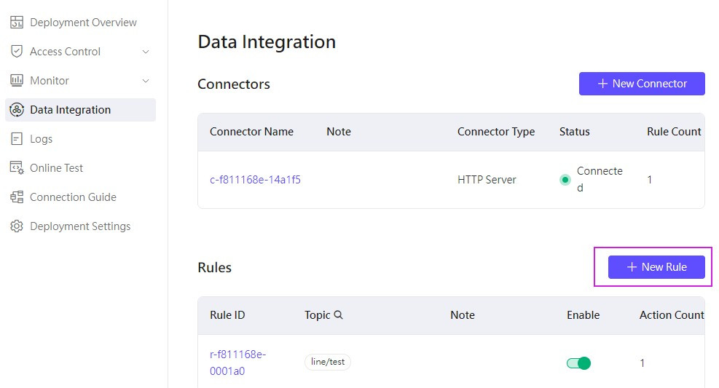Screen dimensions: 719x388
Task: Open rule r-f811168e-0001a0 link
Action: click(x=237, y=363)
